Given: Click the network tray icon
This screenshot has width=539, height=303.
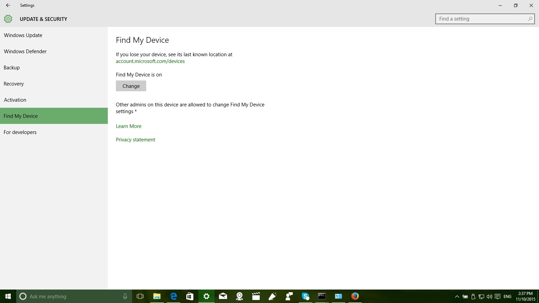Looking at the screenshot, I should click(481, 297).
